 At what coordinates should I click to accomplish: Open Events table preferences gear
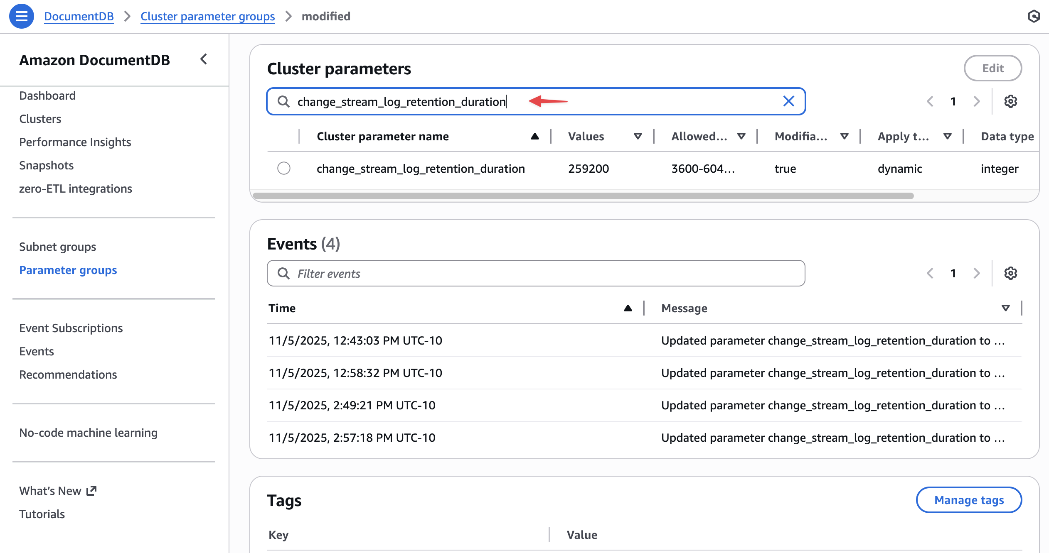pos(1012,273)
